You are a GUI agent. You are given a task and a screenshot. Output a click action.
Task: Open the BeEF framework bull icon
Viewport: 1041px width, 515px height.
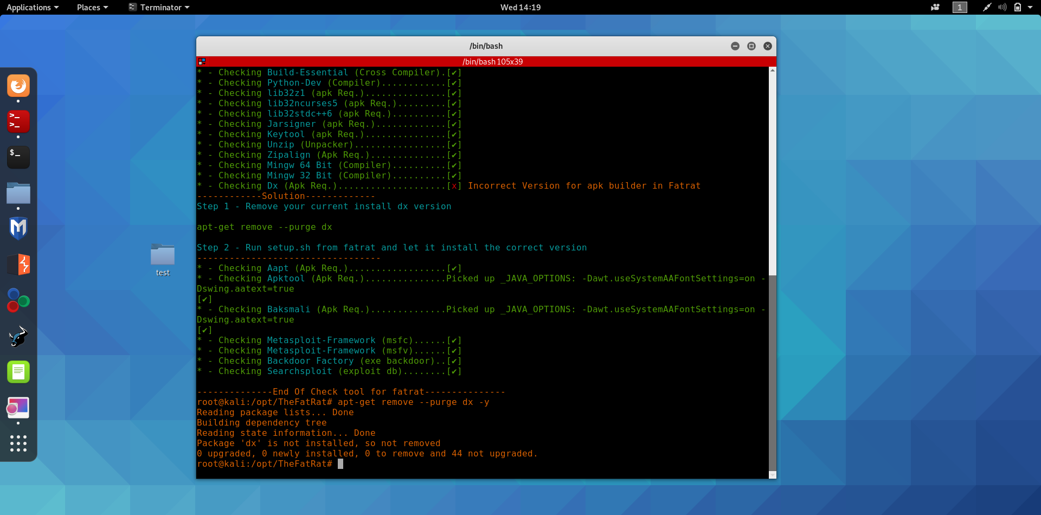[x=18, y=336]
